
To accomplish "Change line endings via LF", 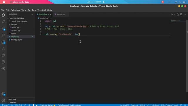I will pos(148,105).
